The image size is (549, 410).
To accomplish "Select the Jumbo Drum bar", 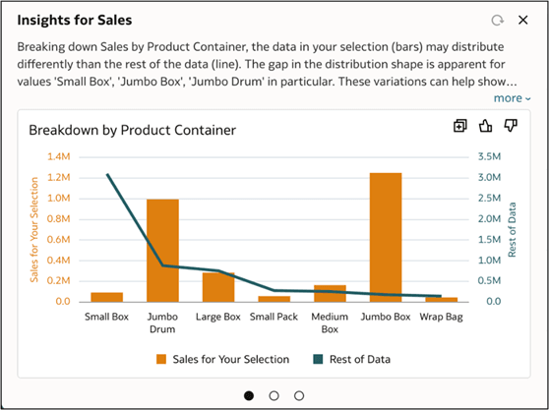I will [162, 251].
